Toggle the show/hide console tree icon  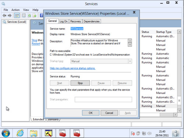coord(17,15)
